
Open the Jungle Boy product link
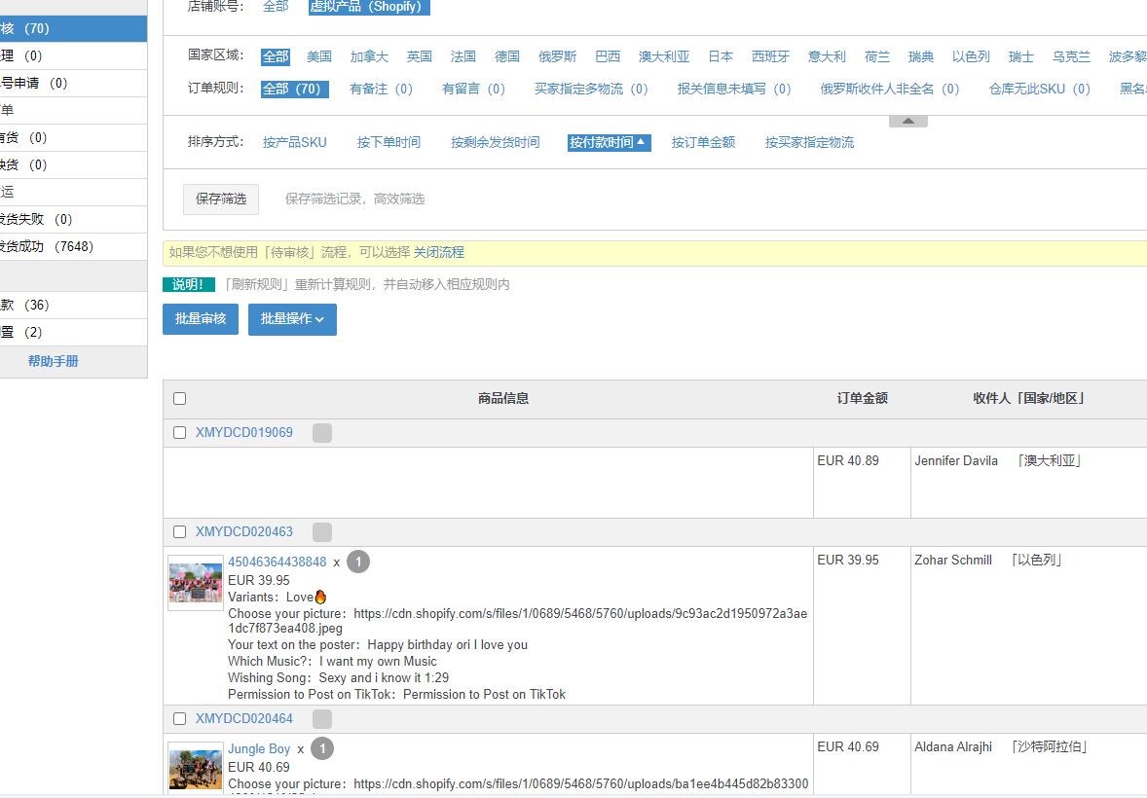[259, 748]
